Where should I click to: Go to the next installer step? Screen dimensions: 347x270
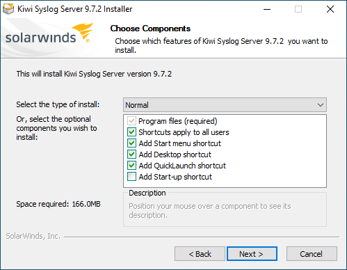[x=252, y=254]
